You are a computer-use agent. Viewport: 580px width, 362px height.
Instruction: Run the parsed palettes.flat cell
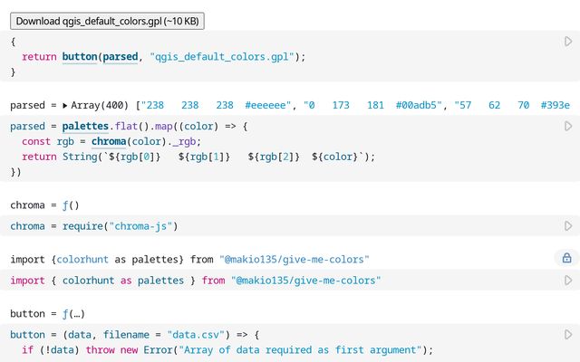click(x=568, y=127)
